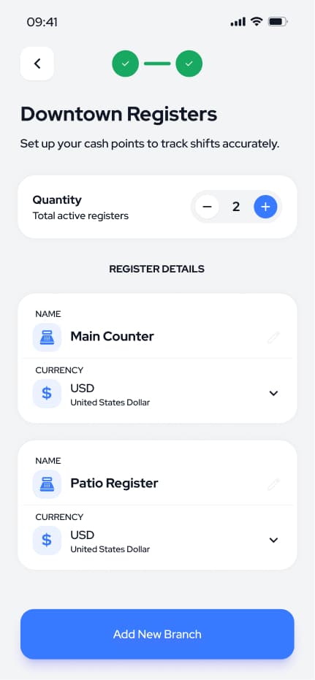Viewport: 315px width, 680px height.
Task: Increase register quantity with the plus button
Action: (x=265, y=207)
